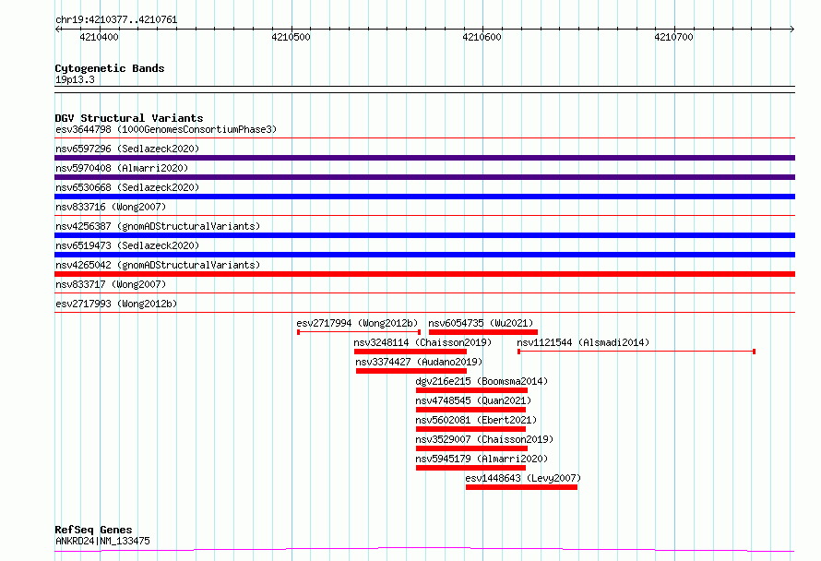The width and height of the screenshot is (821, 561).
Task: Click the RefSeq Genes track title
Action: pos(93,530)
